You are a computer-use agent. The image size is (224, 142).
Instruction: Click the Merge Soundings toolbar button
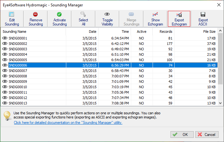click(x=131, y=19)
